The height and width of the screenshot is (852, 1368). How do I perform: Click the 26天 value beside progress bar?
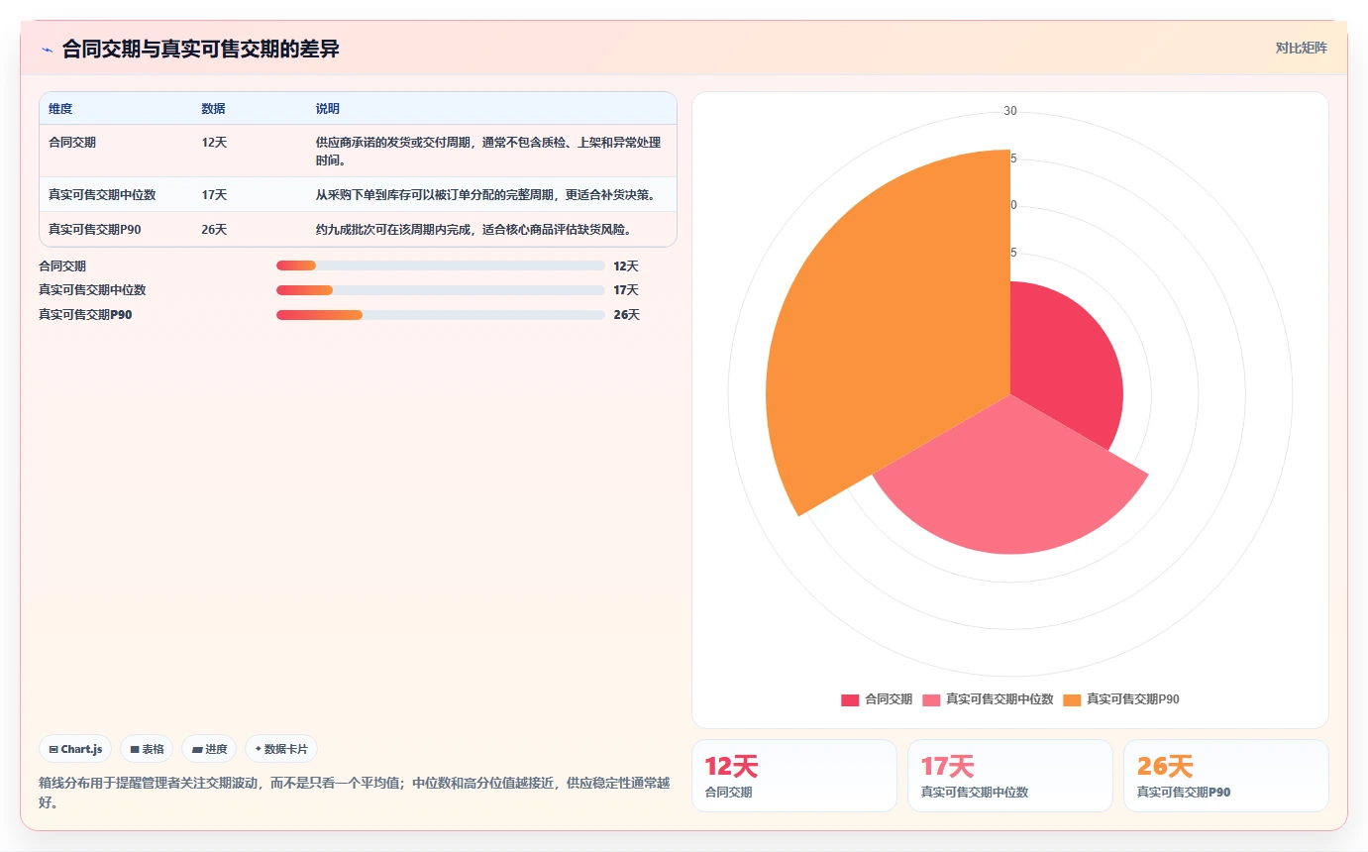coord(626,315)
